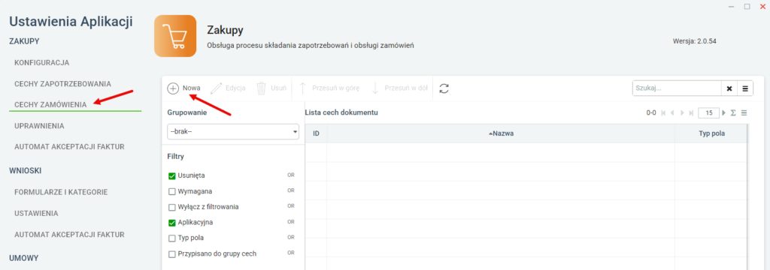The image size is (770, 270).
Task: Sort the list by the Nazwa column
Action: [501, 133]
